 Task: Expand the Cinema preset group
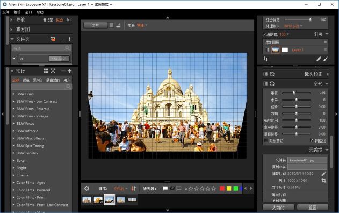pyautogui.click(x=13, y=175)
